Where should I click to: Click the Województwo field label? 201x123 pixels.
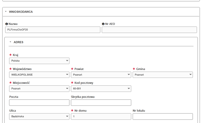22,69
